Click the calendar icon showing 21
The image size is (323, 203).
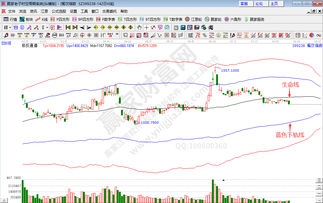[176, 27]
